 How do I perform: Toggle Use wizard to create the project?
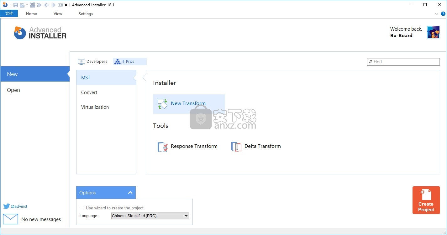pos(82,208)
